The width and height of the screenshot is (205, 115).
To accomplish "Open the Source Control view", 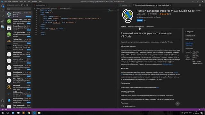I will pyautogui.click(x=3, y=16).
